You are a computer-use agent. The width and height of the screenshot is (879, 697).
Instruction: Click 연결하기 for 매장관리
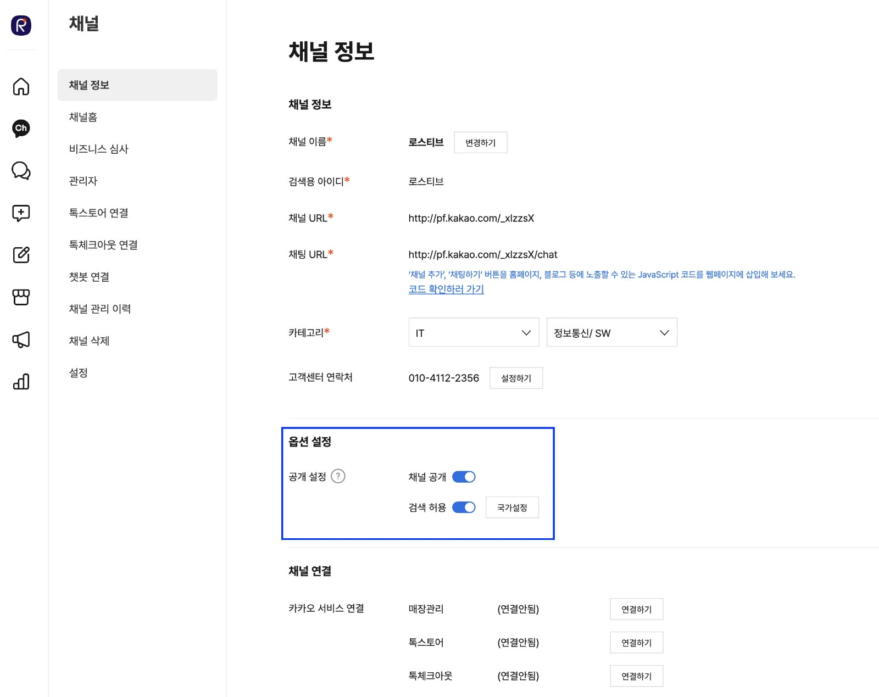637,609
